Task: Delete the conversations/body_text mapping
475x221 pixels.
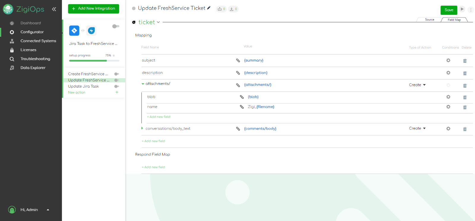Action: pos(465,129)
